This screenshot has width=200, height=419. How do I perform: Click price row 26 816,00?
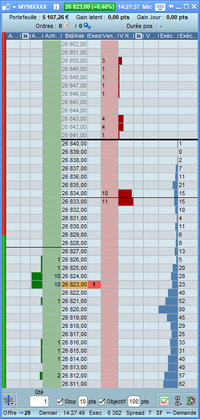click(74, 342)
